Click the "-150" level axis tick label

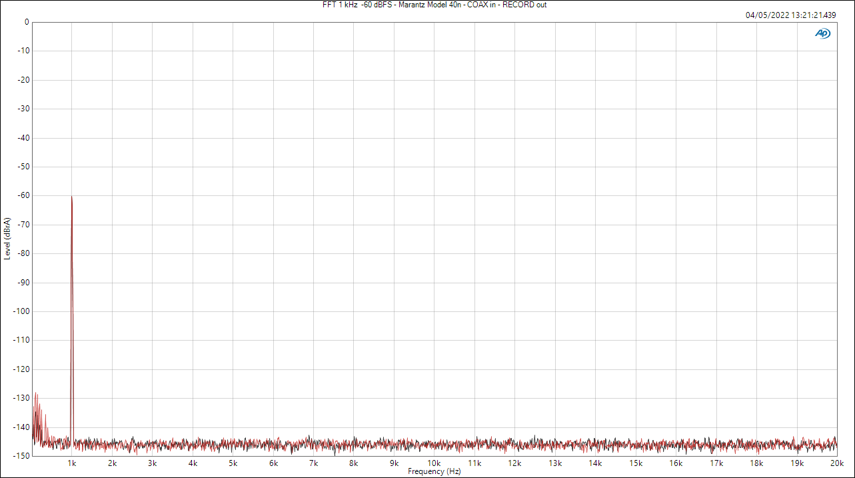[20, 456]
